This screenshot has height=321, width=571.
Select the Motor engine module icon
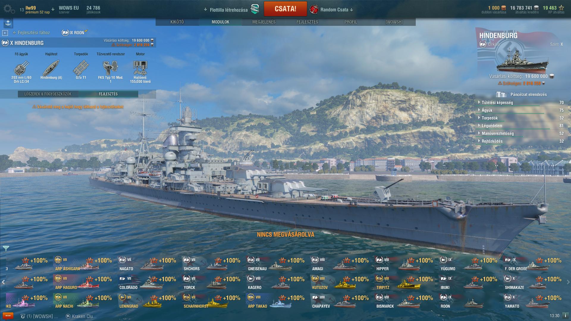(140, 67)
